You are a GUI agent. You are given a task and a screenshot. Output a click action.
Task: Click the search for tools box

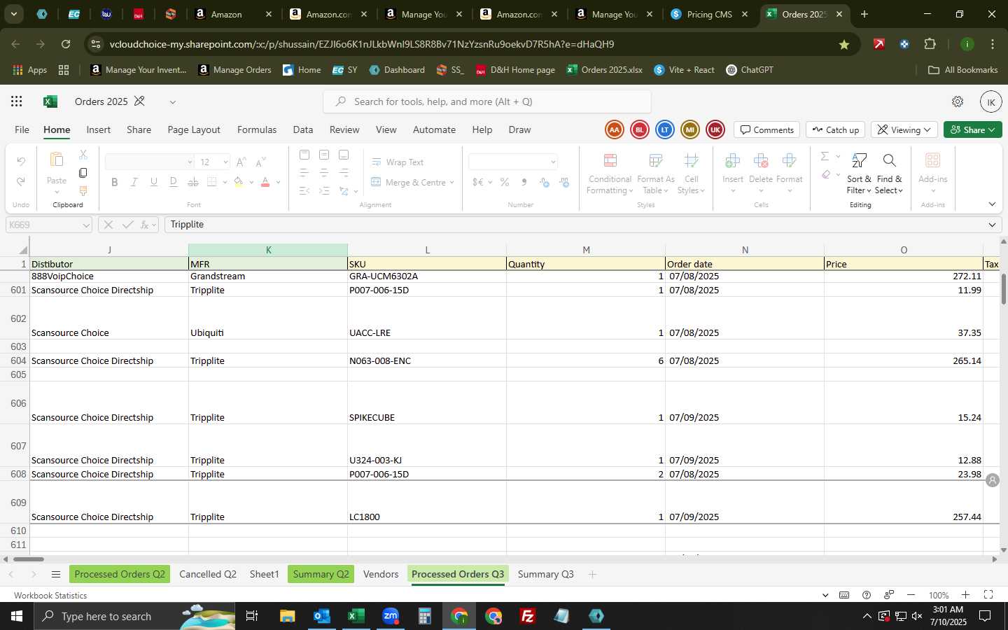pyautogui.click(x=487, y=101)
